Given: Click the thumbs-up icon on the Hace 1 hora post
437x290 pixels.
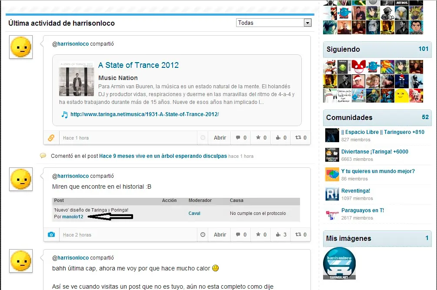Looking at the screenshot, I should coord(278,137).
